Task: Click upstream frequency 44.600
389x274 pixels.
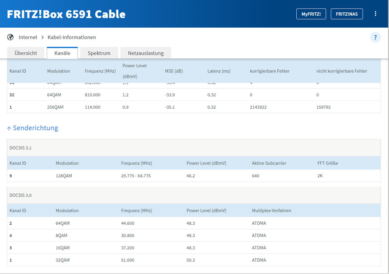Action: 127,223
